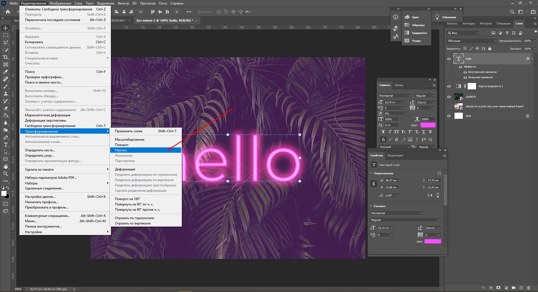Toggle visibility of Карта градиента 1 layer

[x=449, y=86]
